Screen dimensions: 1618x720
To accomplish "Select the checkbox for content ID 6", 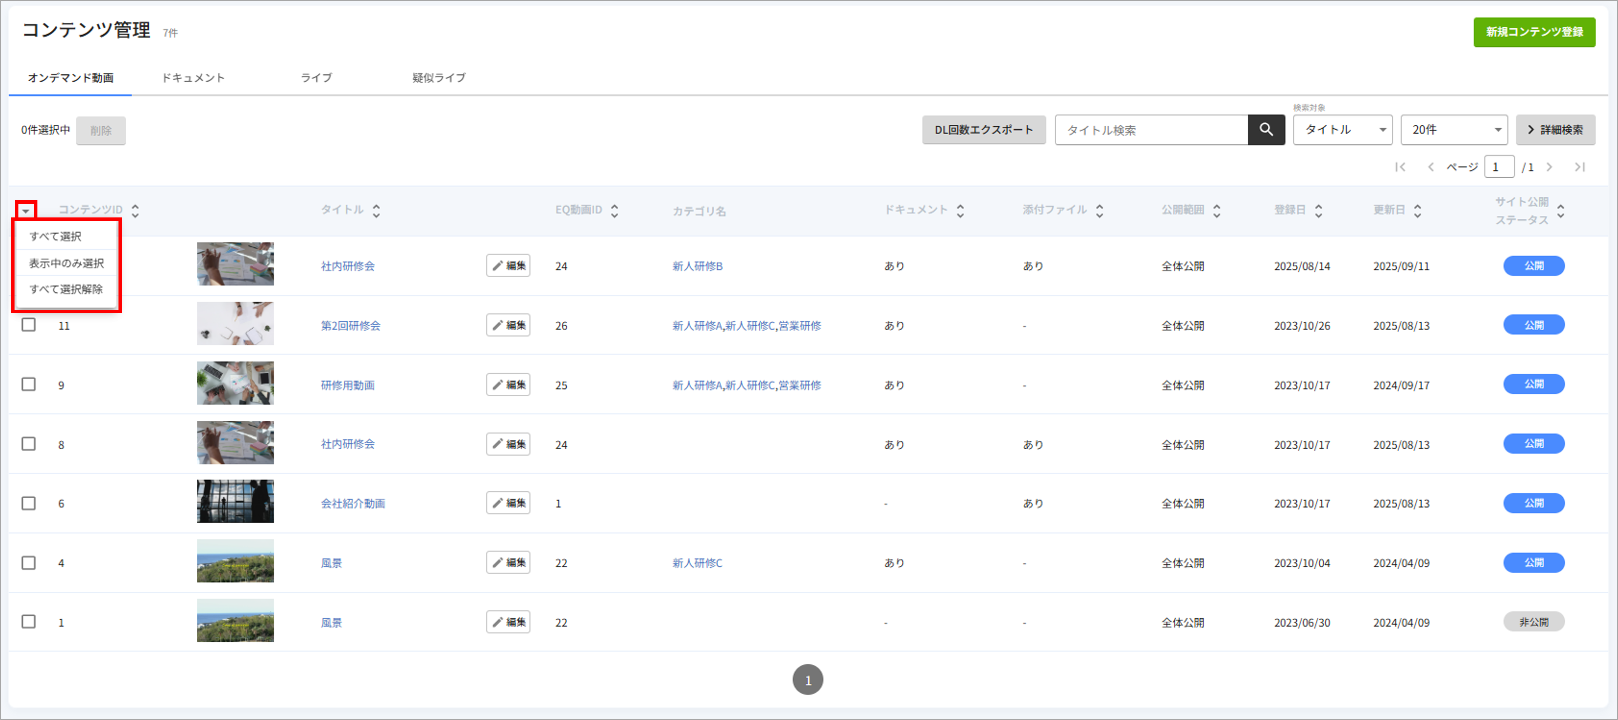I will 29,503.
